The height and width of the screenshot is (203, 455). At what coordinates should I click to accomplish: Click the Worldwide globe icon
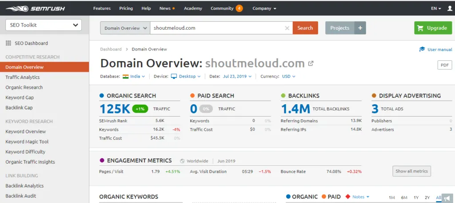coord(182,161)
